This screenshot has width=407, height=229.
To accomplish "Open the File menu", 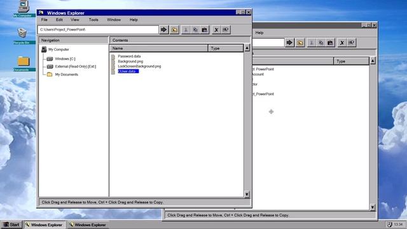I will pyautogui.click(x=45, y=20).
